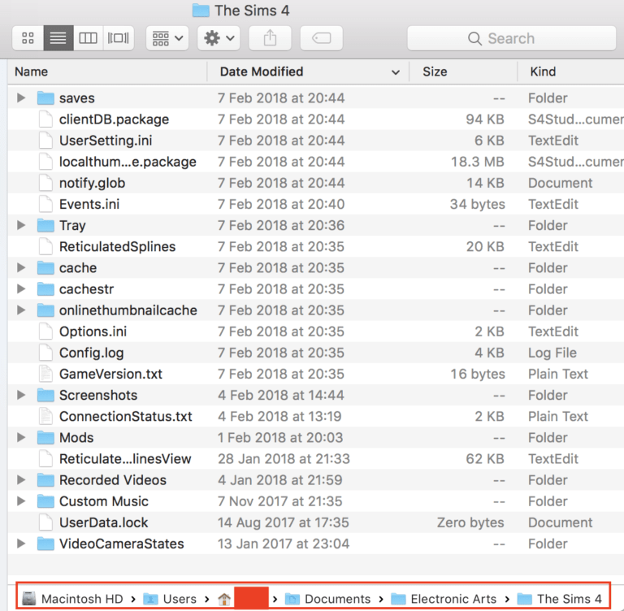
Task: Sort by Date Modified column
Action: (x=262, y=71)
